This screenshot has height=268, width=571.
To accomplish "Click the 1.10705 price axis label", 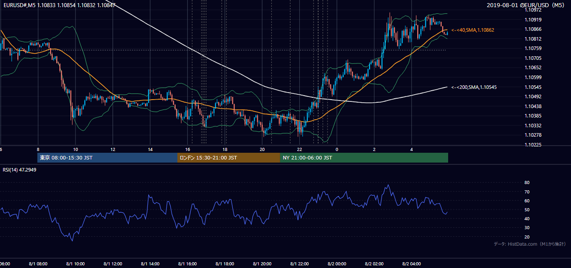I will coord(533,58).
